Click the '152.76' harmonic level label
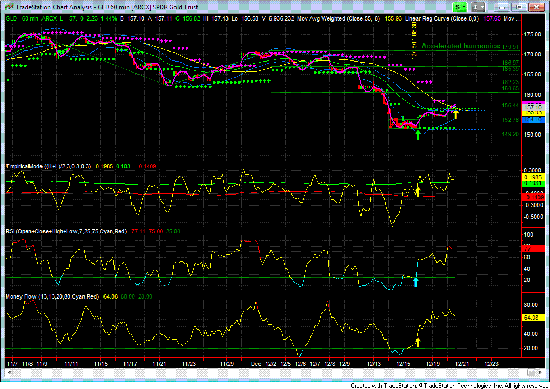The height and width of the screenshot is (389, 550). pos(511,120)
